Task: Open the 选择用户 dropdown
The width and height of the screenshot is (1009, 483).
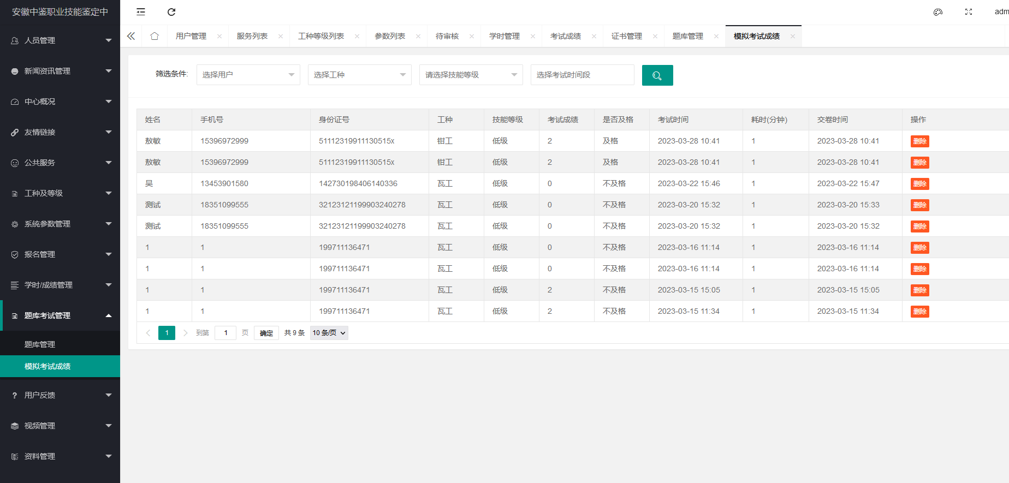Action: (x=248, y=75)
